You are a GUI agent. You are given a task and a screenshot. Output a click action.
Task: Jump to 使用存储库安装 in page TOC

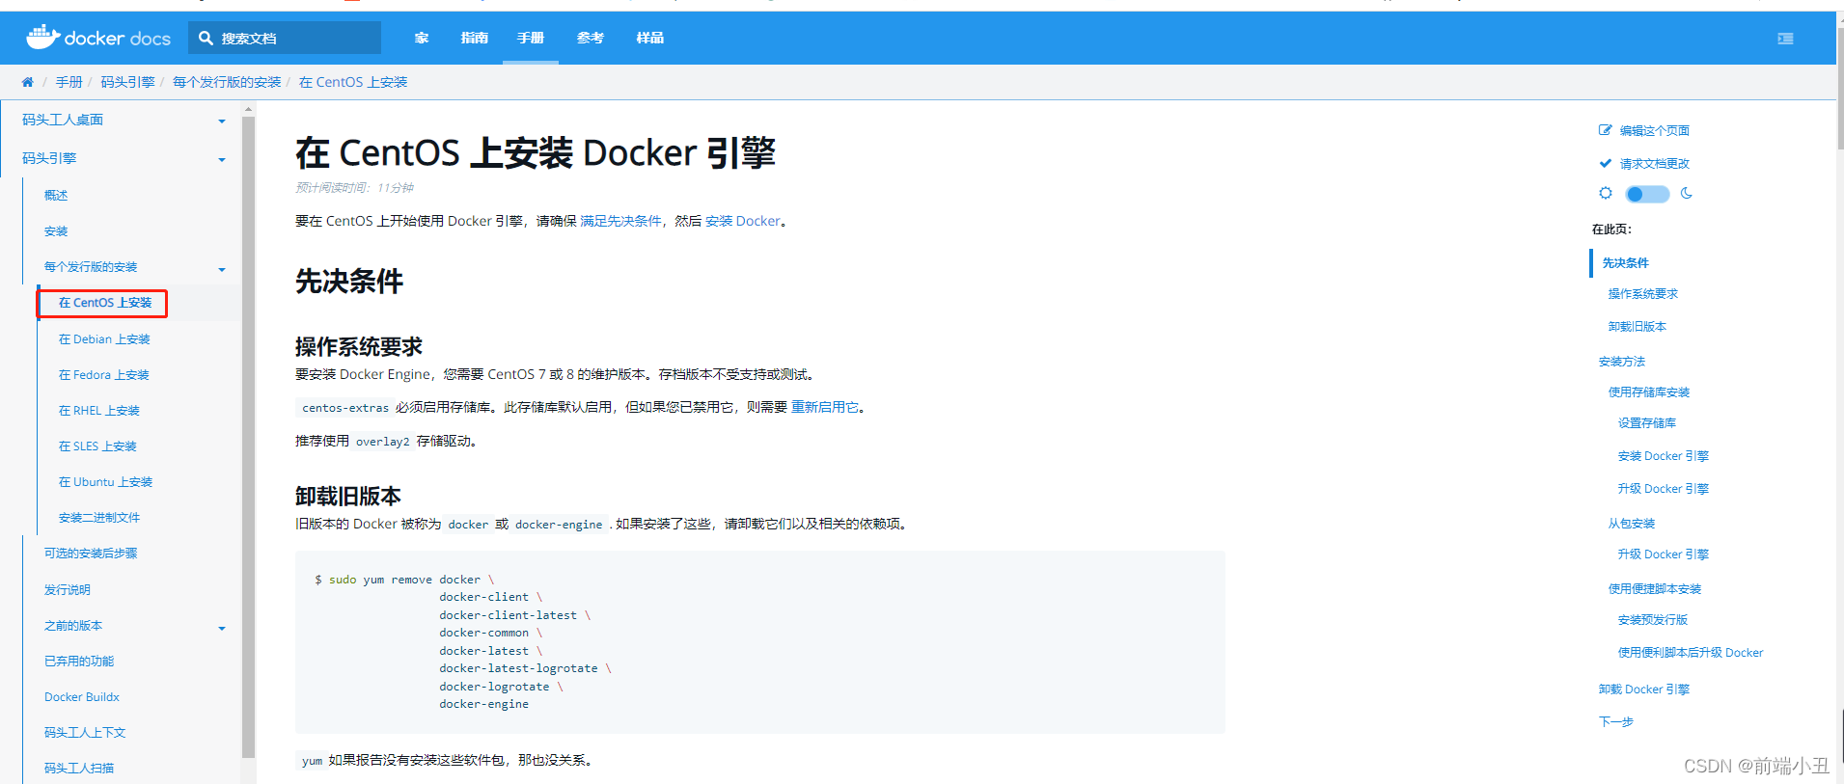click(x=1649, y=392)
